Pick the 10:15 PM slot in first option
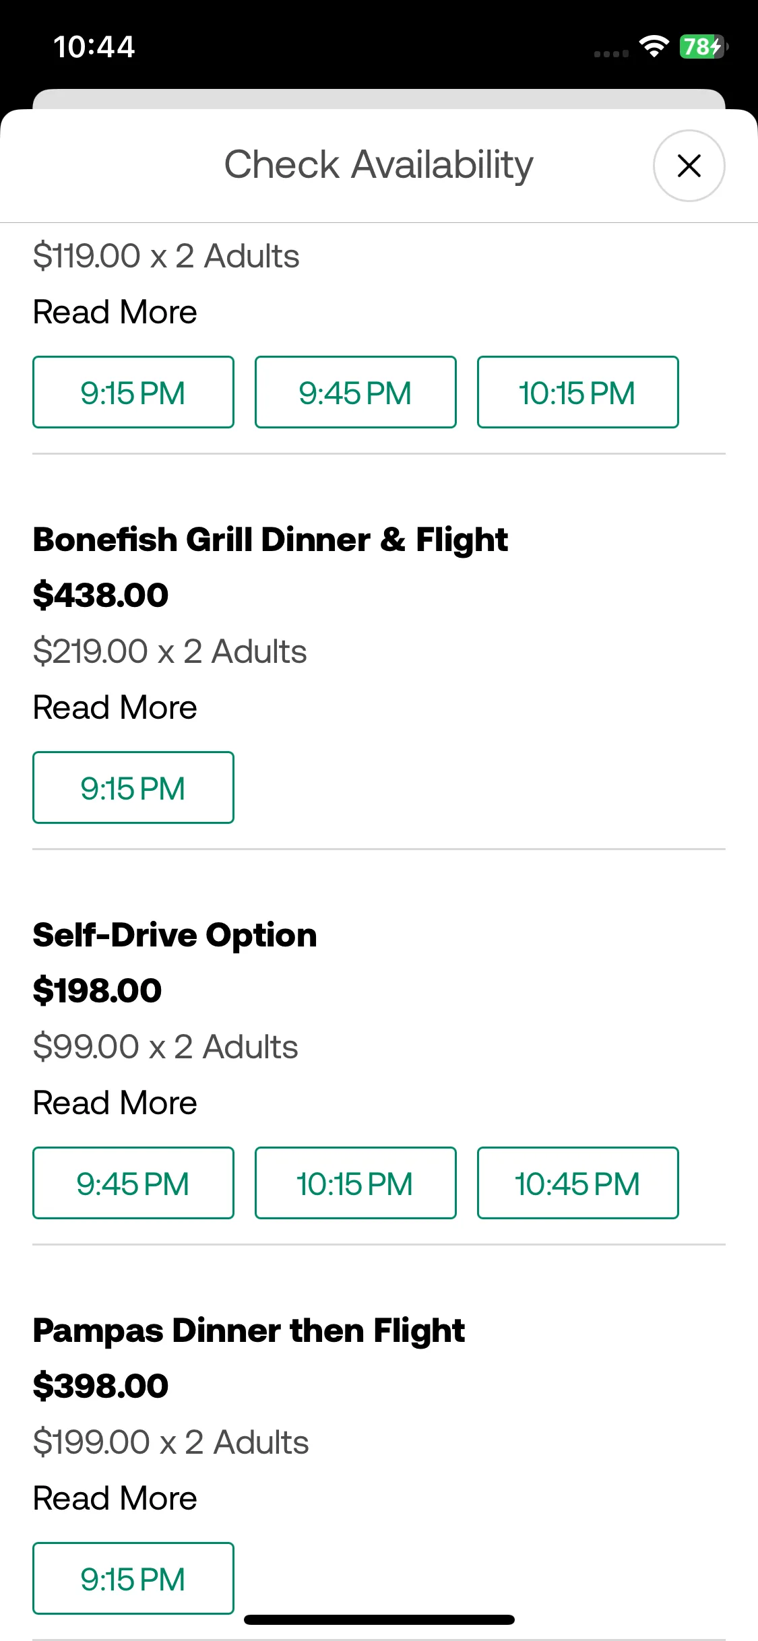Screen dimensions: 758x1641 coord(578,392)
